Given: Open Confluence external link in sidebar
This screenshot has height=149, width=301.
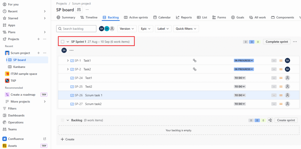Looking at the screenshot, I should (45, 139).
